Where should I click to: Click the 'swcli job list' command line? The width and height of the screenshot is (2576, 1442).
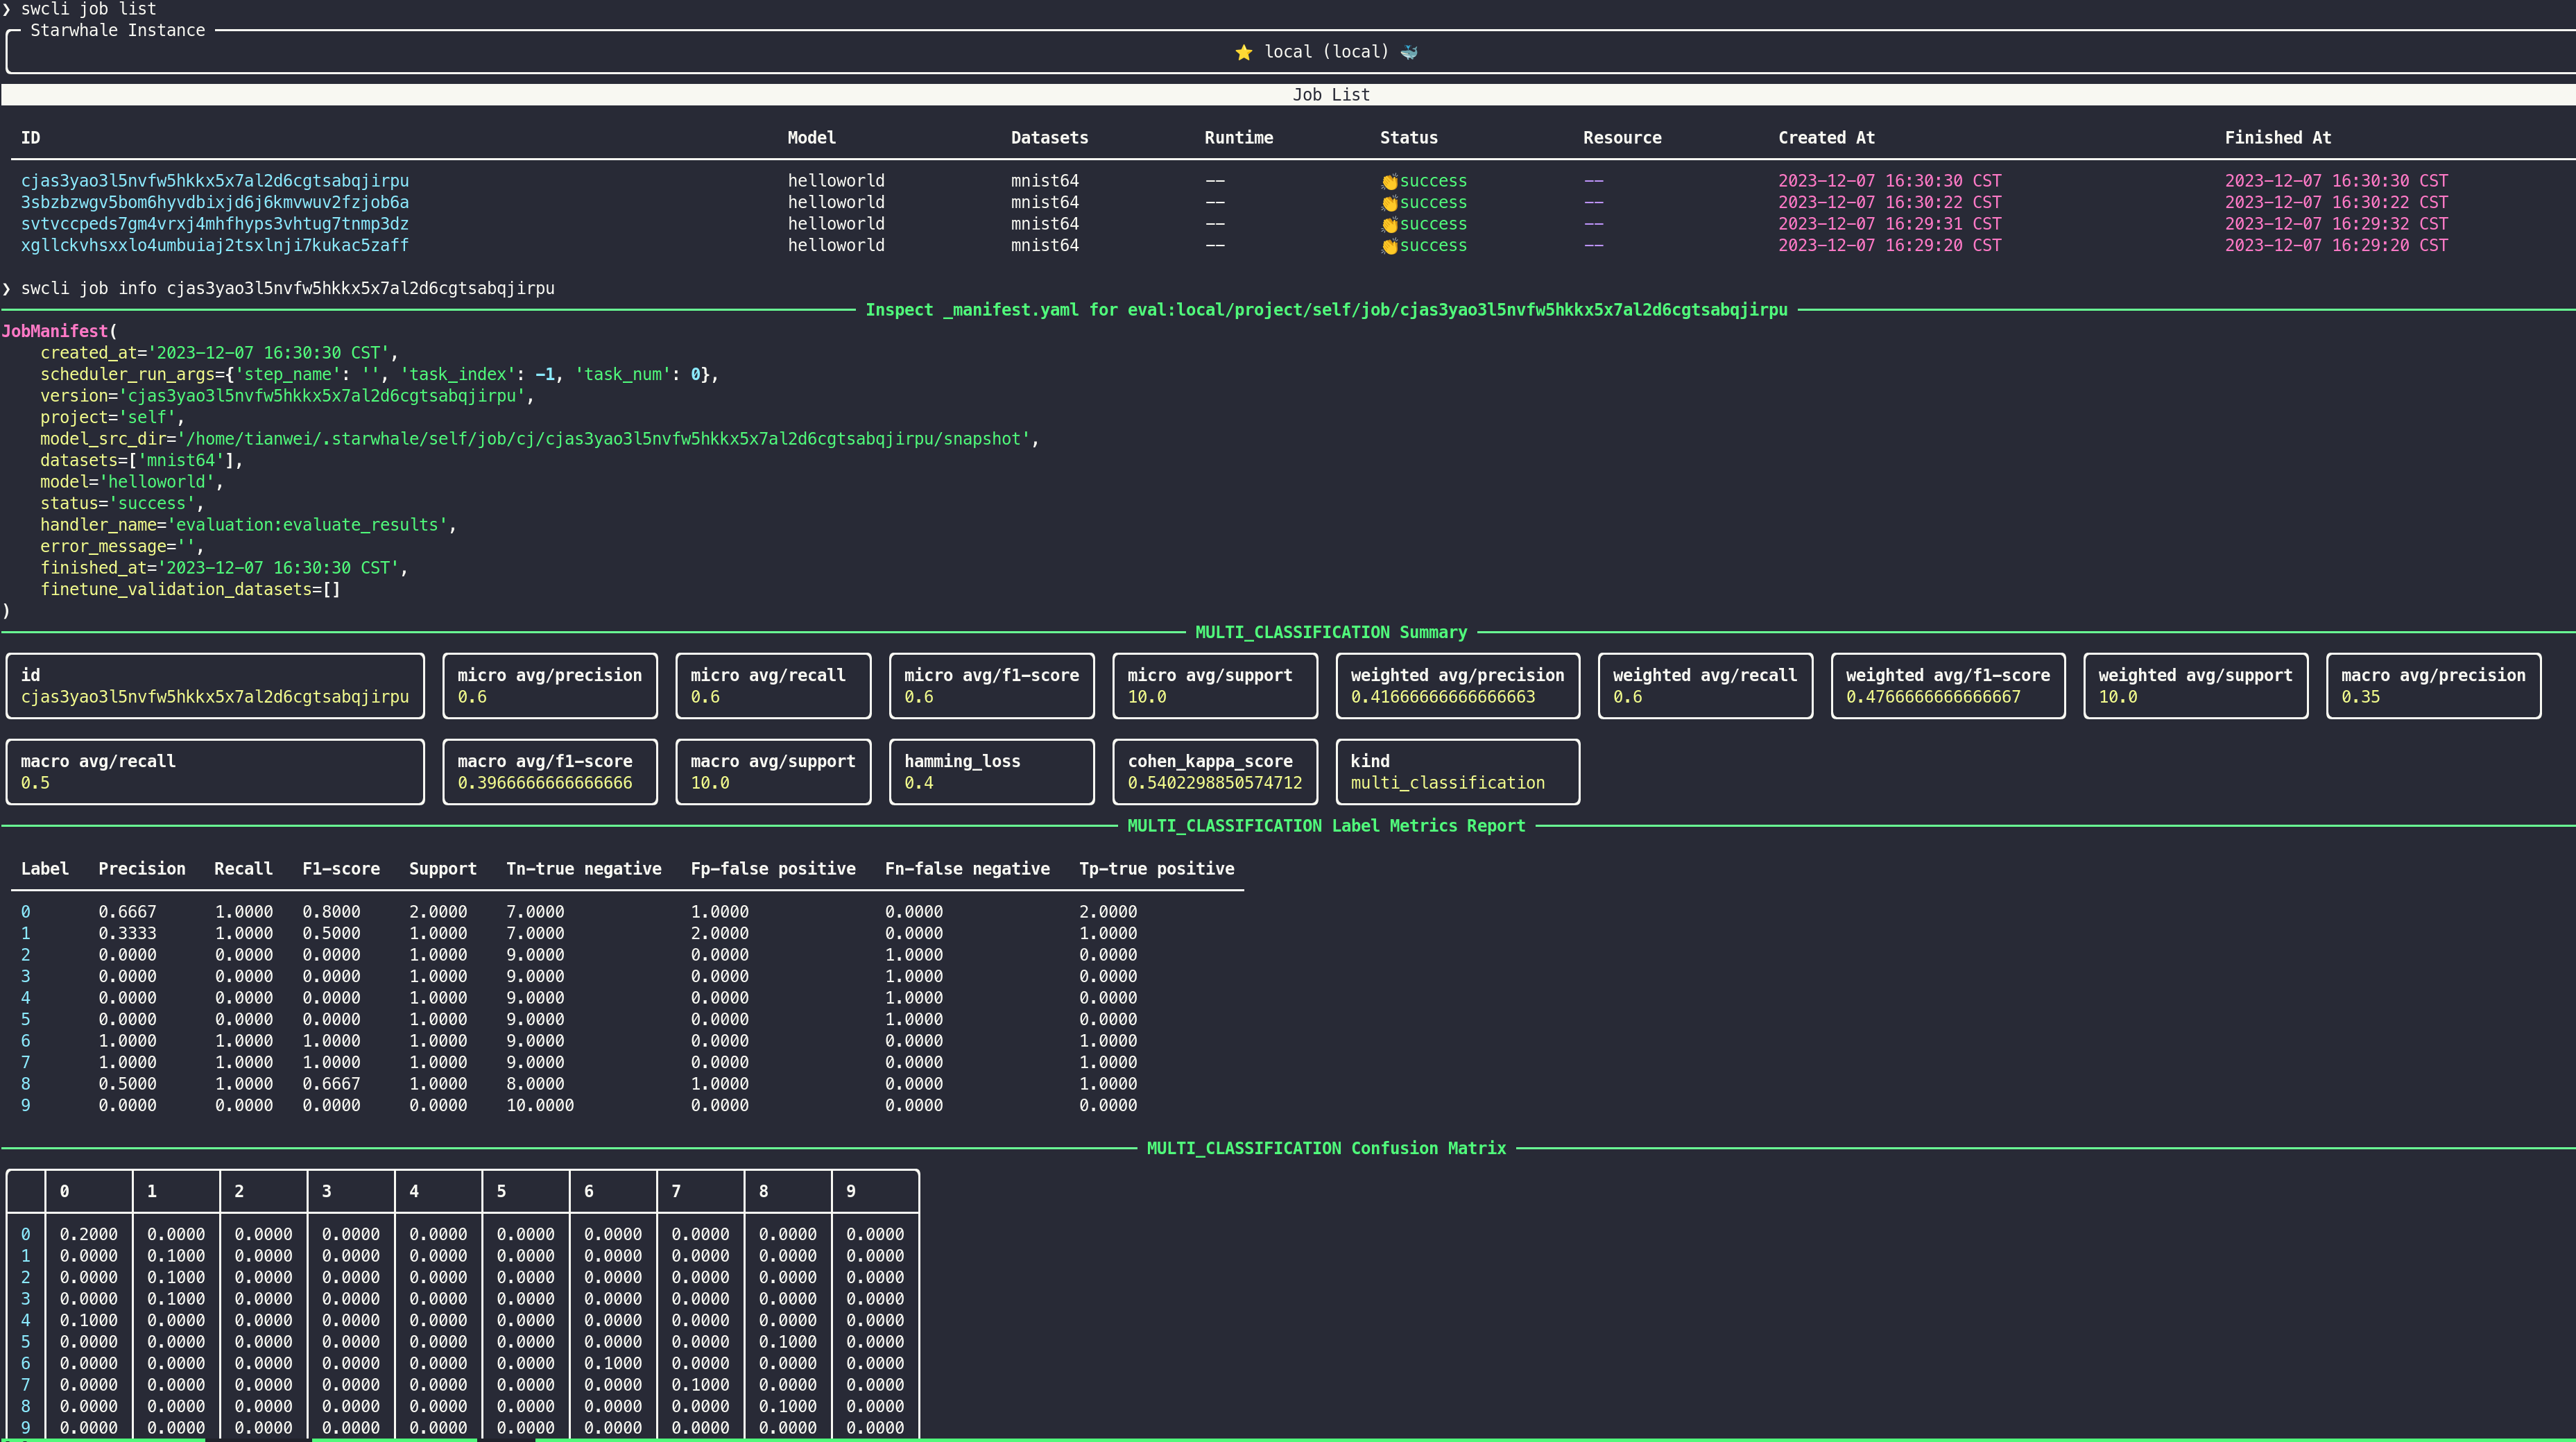88,9
